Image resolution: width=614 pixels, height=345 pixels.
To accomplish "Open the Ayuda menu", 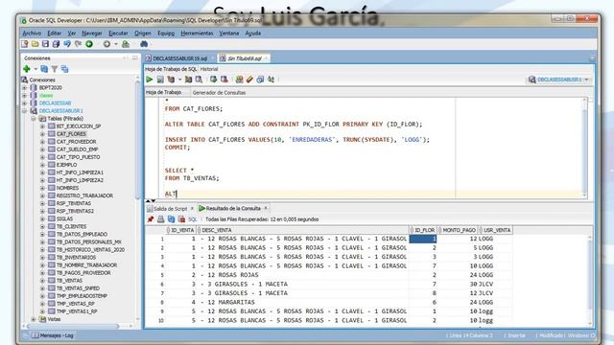I will [x=253, y=34].
